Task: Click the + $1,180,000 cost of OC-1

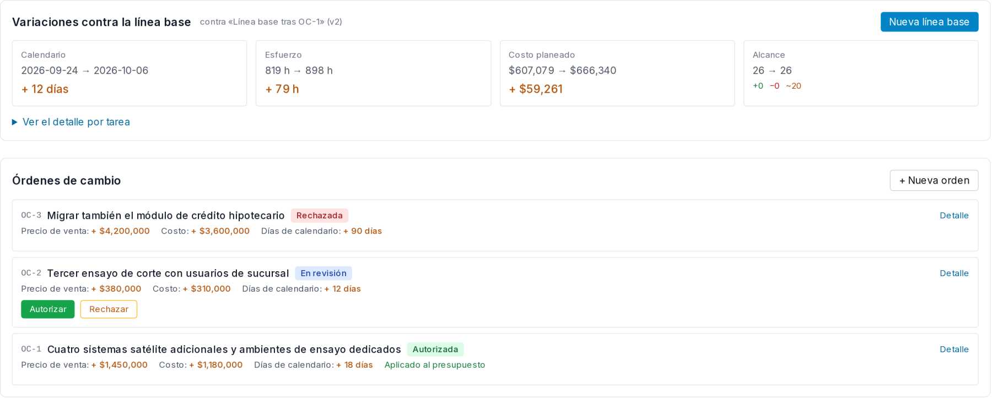Action: (x=216, y=365)
